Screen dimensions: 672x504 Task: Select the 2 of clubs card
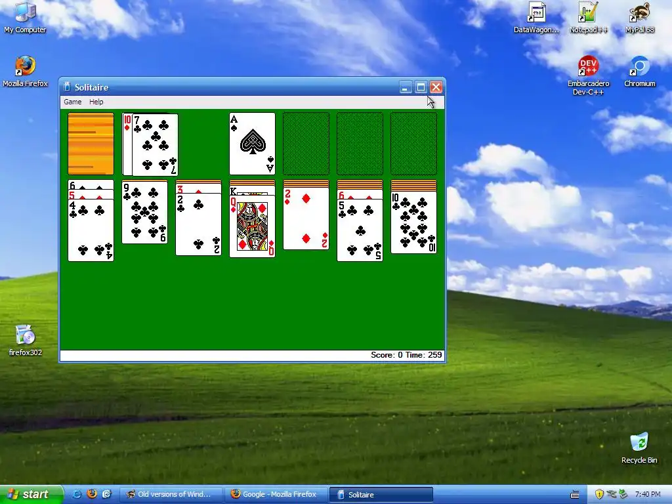[x=198, y=224]
